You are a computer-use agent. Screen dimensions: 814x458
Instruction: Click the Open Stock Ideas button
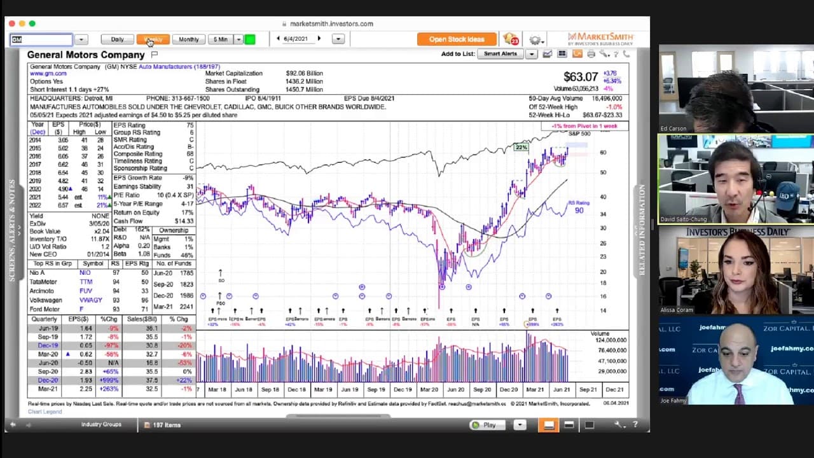457,39
